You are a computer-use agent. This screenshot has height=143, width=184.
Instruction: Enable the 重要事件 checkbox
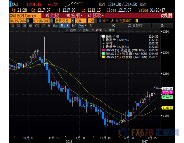117,21
